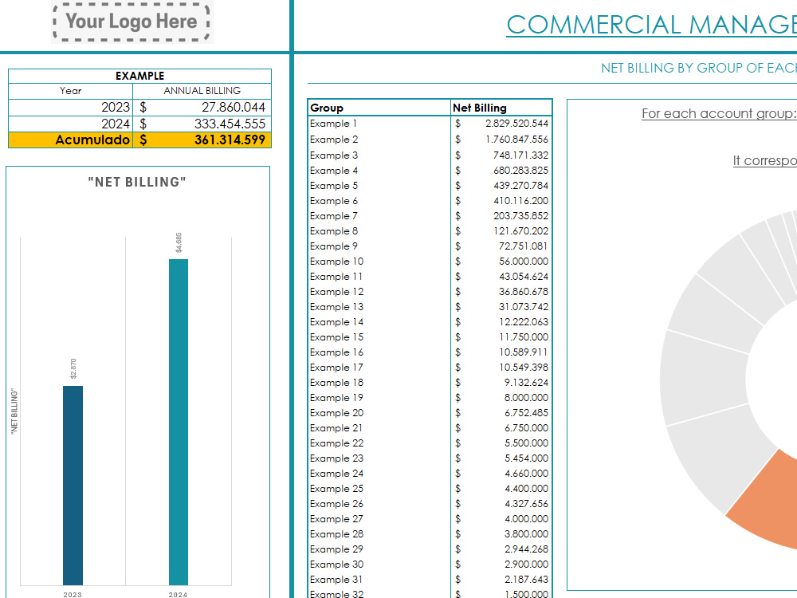The image size is (797, 598).
Task: Select the 1.760.847.556 value cell
Action: click(x=501, y=140)
